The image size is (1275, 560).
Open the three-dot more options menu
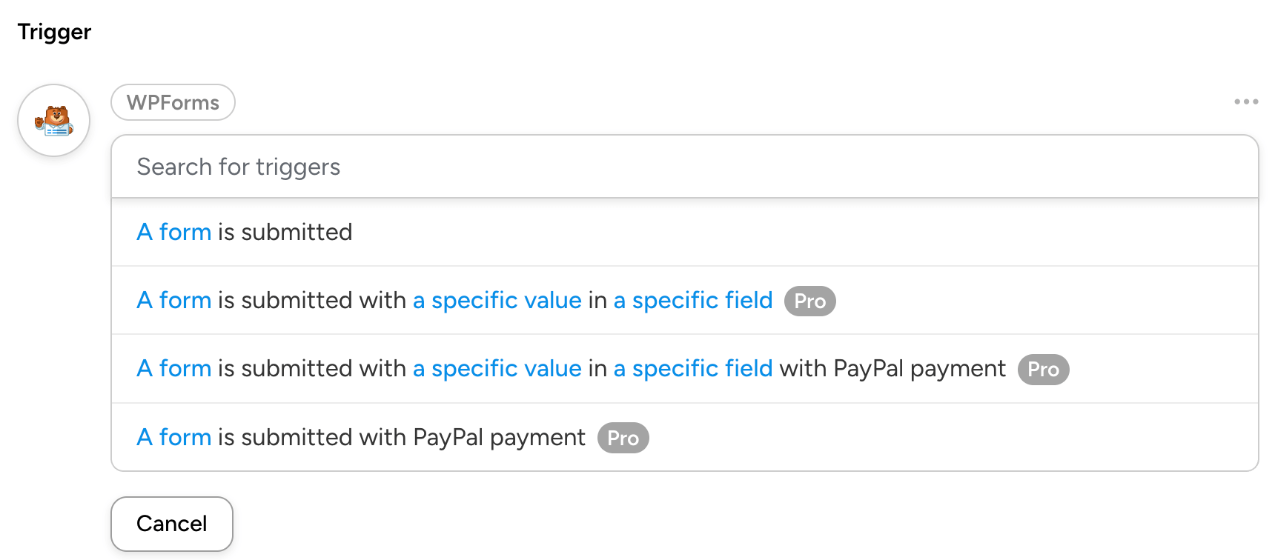[1246, 101]
